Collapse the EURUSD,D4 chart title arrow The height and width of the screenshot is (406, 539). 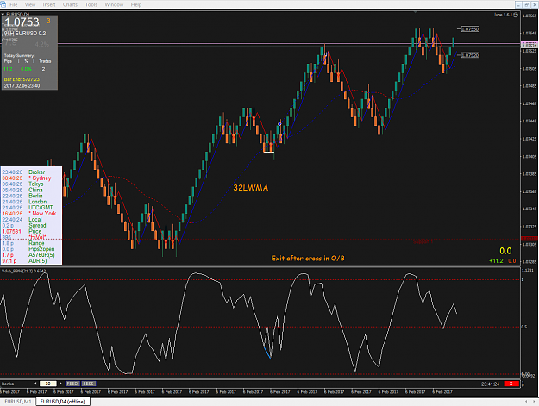click(x=3, y=14)
